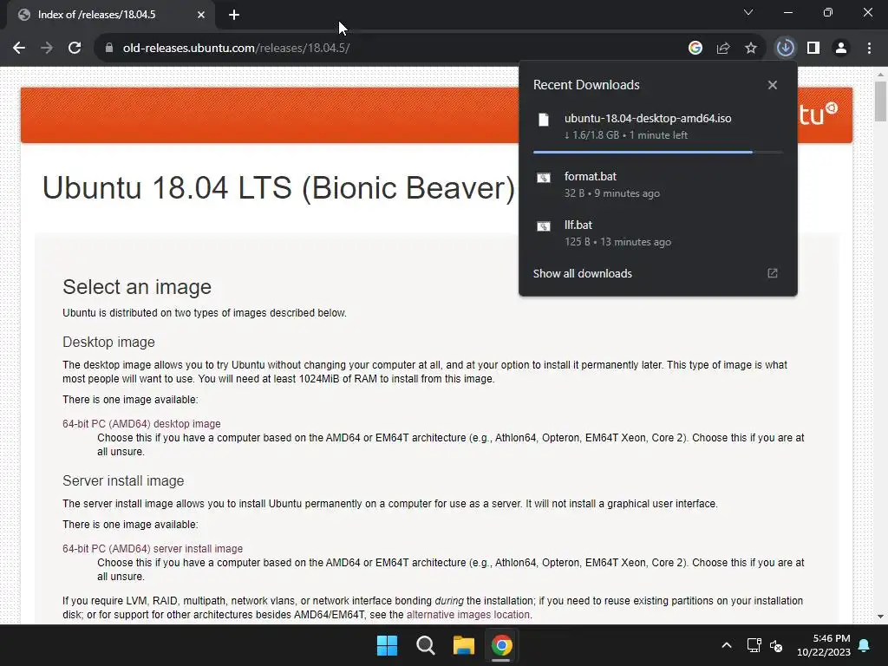Open File Explorer from the taskbar
Image resolution: width=888 pixels, height=666 pixels.
coord(464,645)
